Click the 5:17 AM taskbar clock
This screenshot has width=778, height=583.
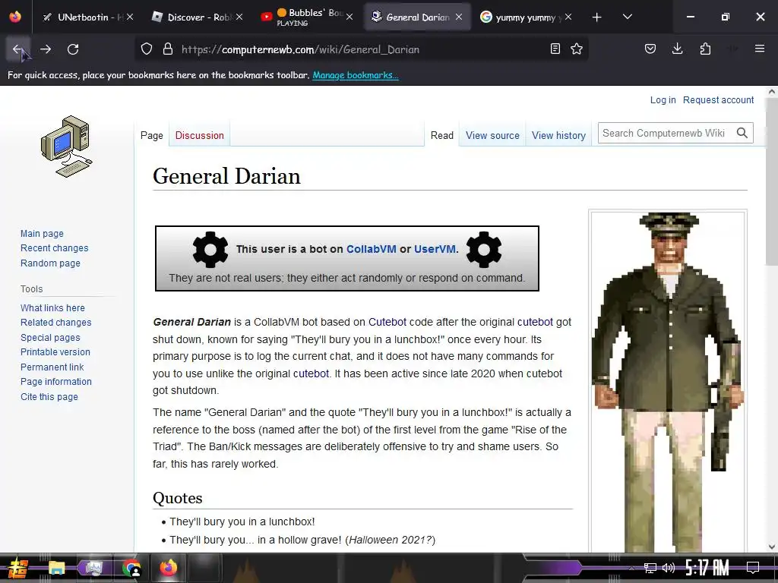click(707, 568)
